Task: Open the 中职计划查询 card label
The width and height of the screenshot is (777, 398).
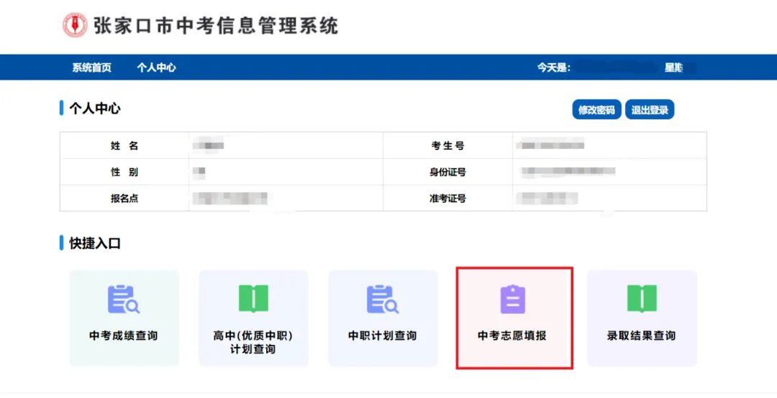Action: (x=383, y=335)
